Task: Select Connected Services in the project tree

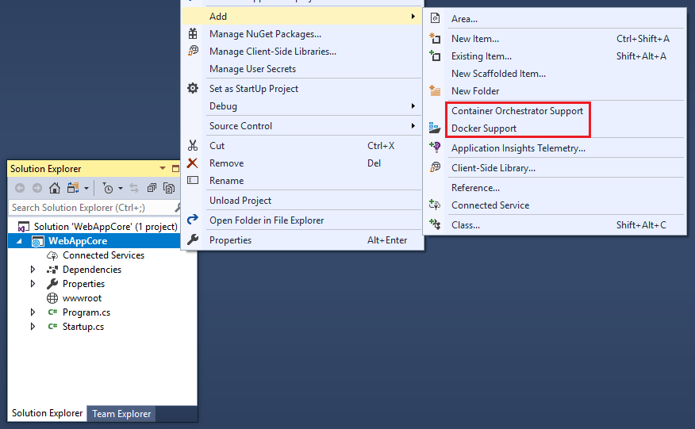Action: 103,255
